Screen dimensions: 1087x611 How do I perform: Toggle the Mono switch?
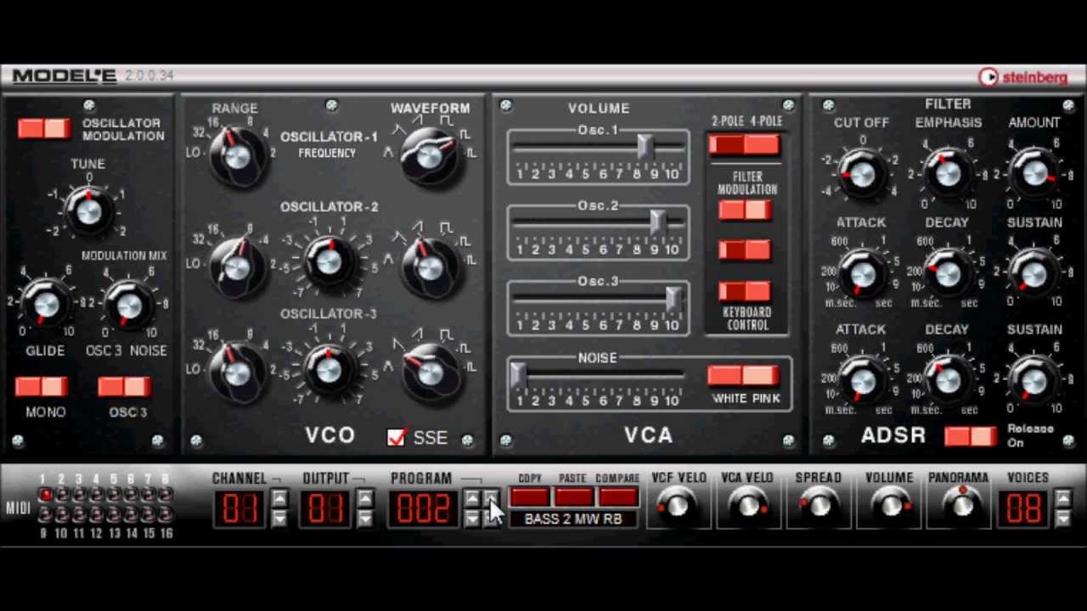pos(42,387)
